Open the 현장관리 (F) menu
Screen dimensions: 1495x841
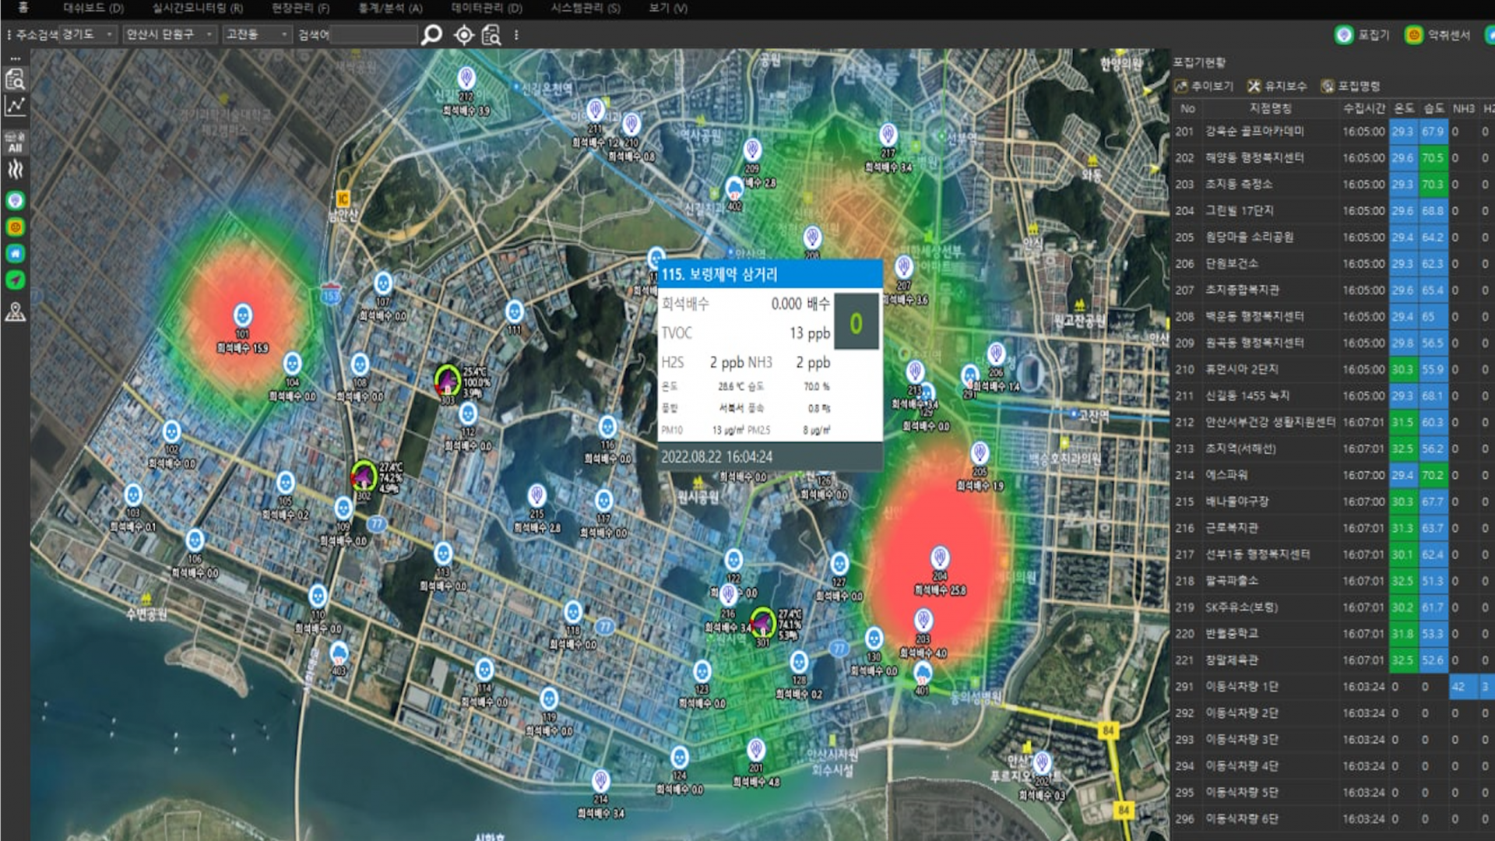coord(301,8)
